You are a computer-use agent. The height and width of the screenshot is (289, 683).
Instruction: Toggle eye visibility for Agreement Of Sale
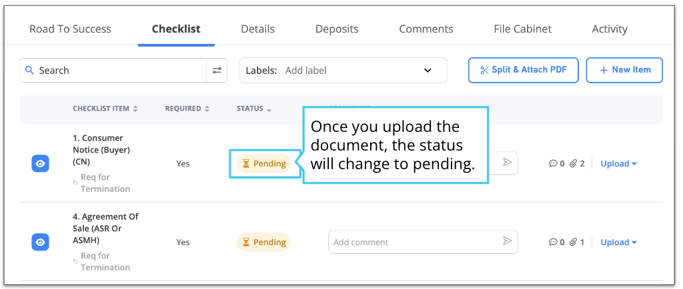[40, 242]
